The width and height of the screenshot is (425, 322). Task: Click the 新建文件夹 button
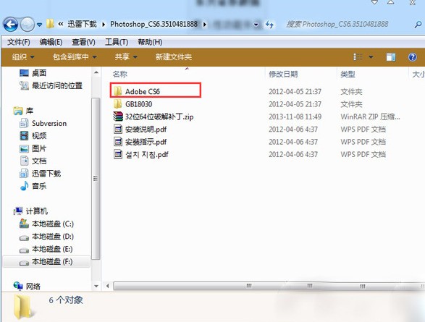pos(174,57)
